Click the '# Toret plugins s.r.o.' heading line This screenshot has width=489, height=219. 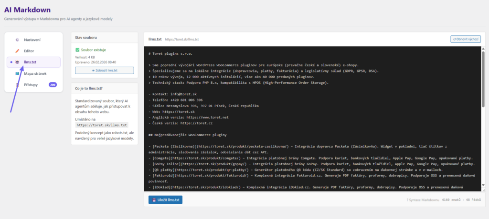click(170, 54)
